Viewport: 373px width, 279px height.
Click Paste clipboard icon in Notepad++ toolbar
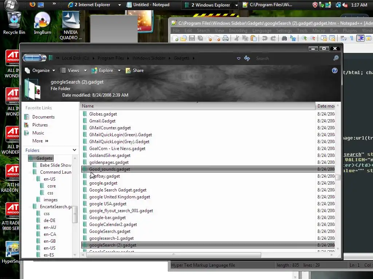point(254,38)
